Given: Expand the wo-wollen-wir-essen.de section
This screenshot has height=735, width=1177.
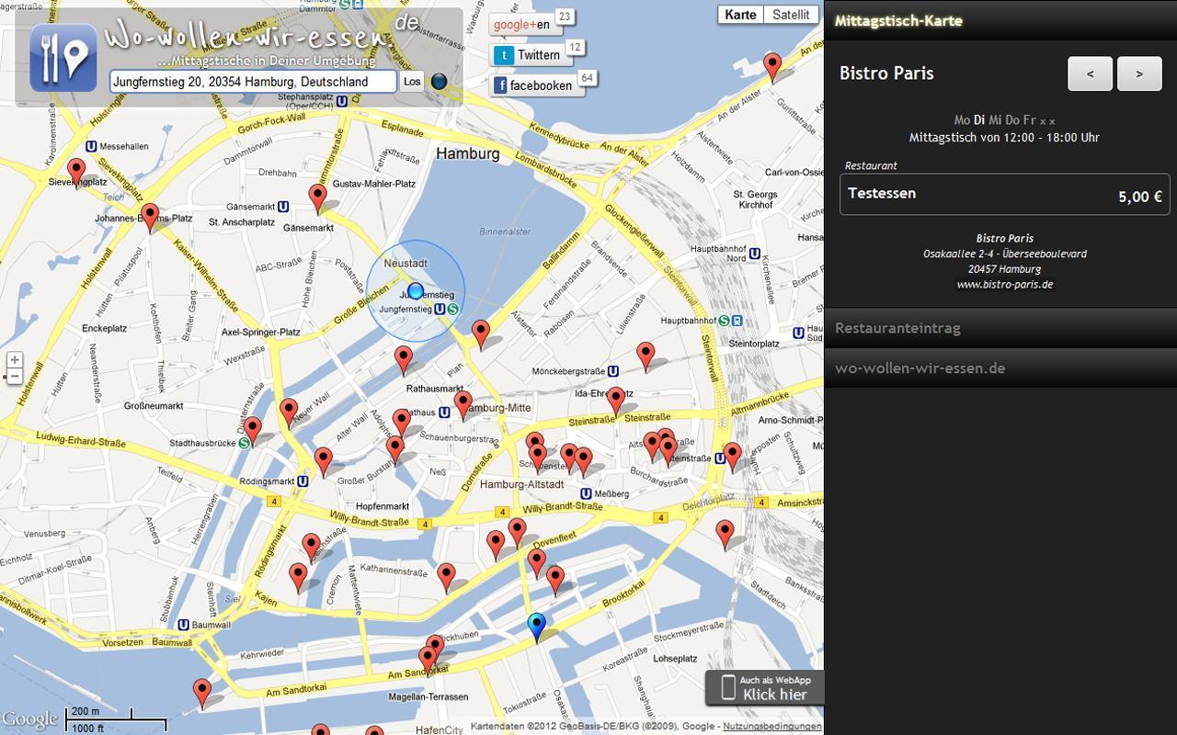Looking at the screenshot, I should click(x=1000, y=368).
